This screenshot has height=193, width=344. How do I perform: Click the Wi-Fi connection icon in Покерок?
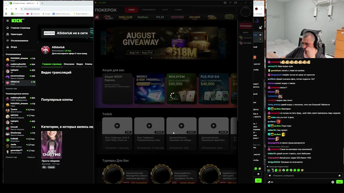(x=230, y=3)
